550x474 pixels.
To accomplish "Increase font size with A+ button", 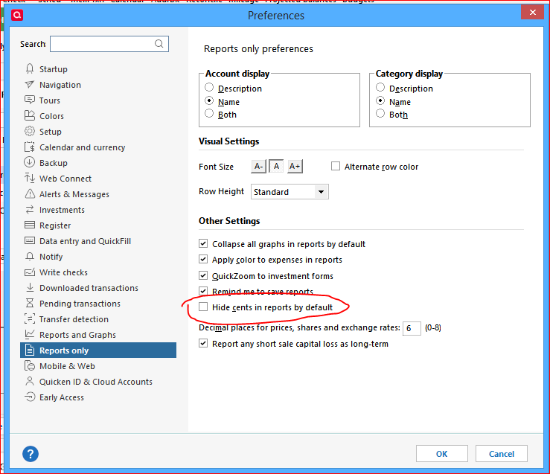I will click(x=295, y=166).
